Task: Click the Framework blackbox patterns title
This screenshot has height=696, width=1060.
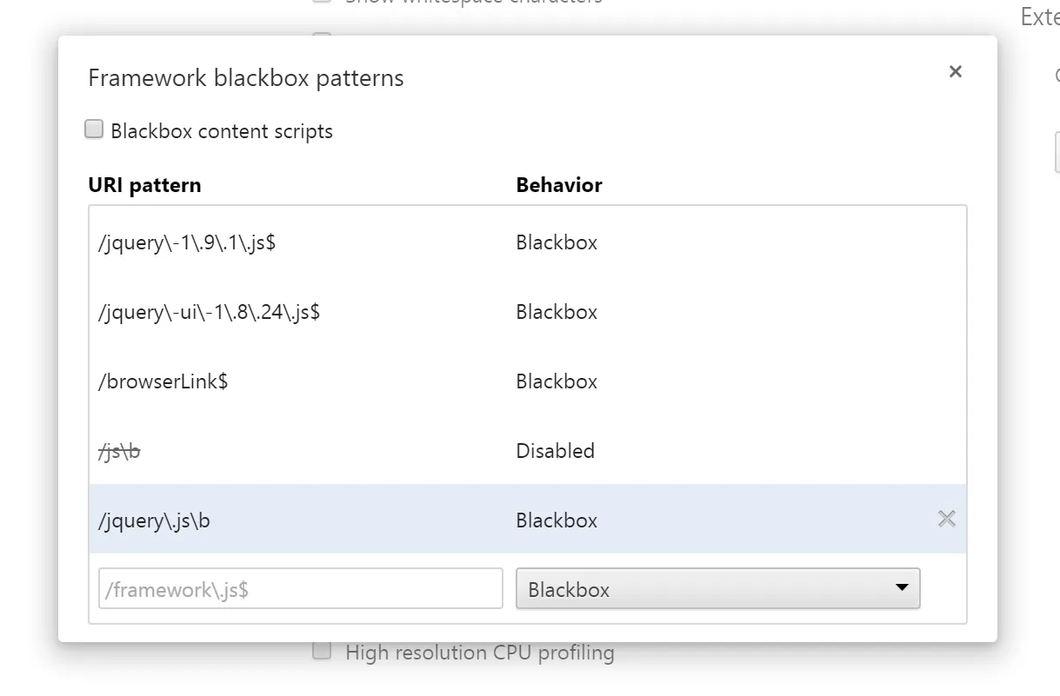Action: point(246,78)
